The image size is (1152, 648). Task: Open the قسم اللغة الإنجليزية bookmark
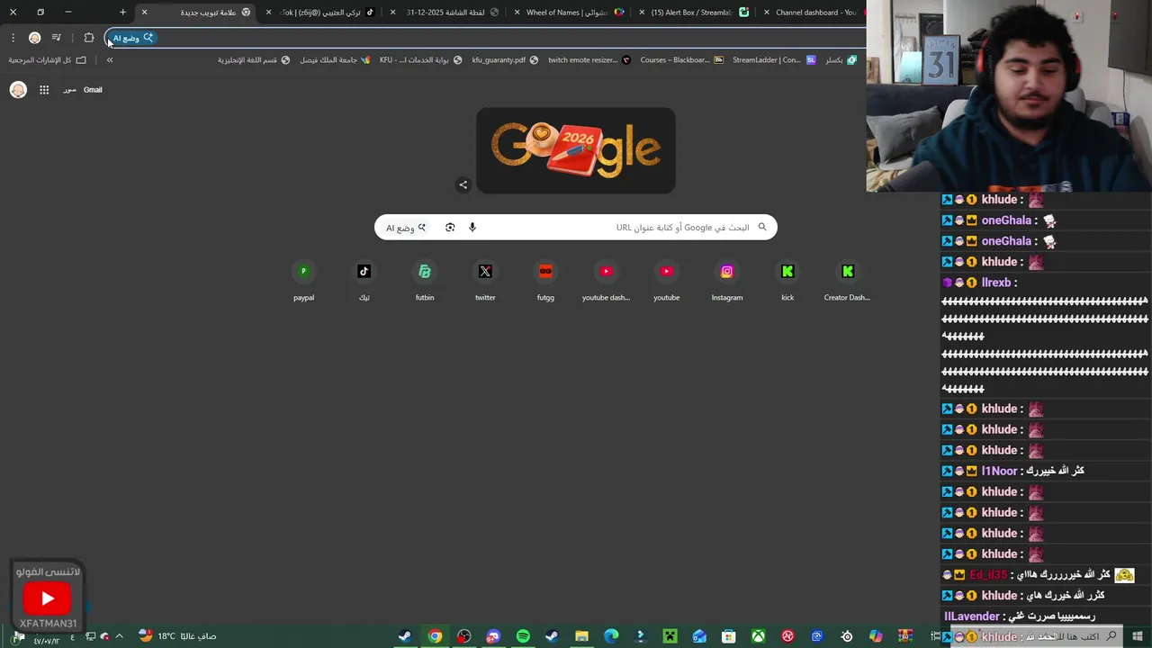tap(254, 60)
